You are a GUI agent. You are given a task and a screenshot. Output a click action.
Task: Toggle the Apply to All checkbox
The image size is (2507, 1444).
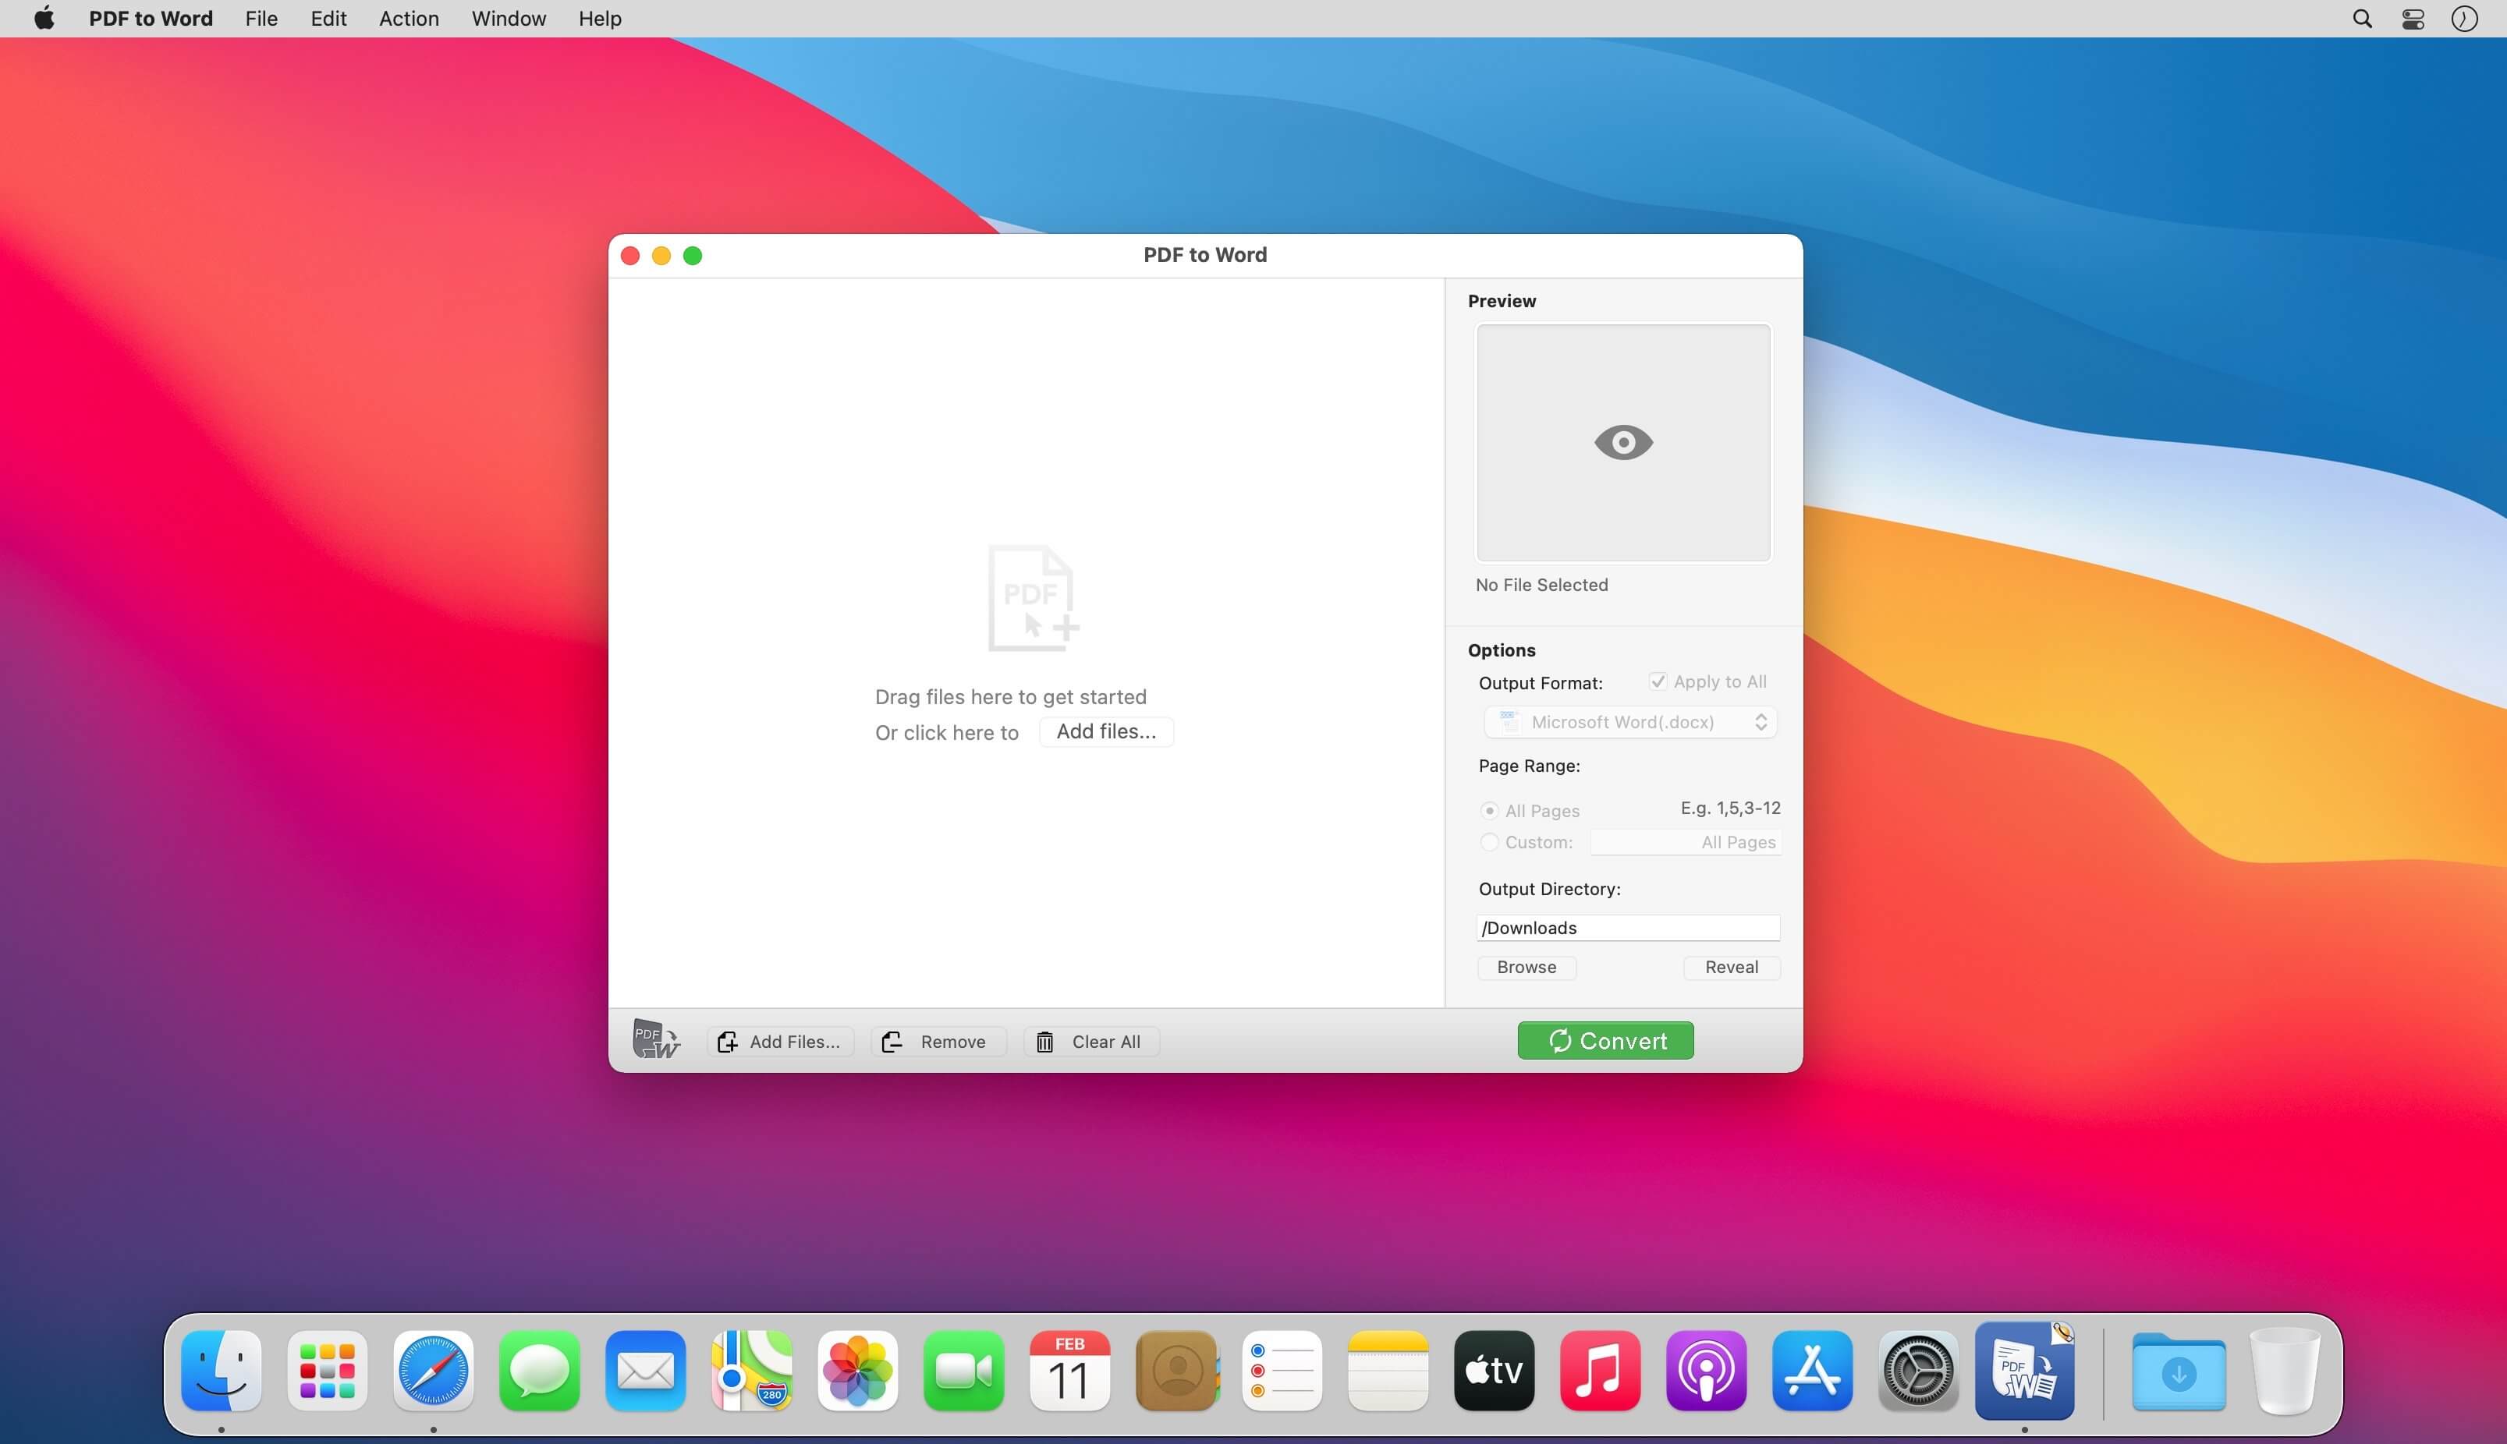coord(1657,681)
